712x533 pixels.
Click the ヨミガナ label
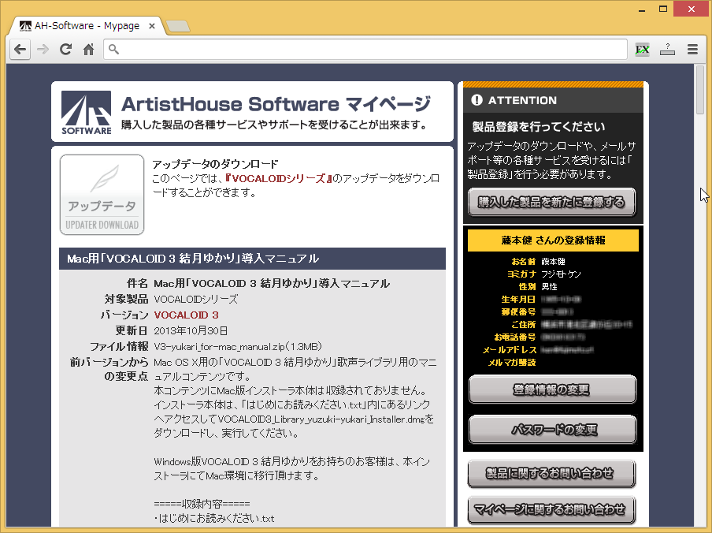pyautogui.click(x=521, y=274)
